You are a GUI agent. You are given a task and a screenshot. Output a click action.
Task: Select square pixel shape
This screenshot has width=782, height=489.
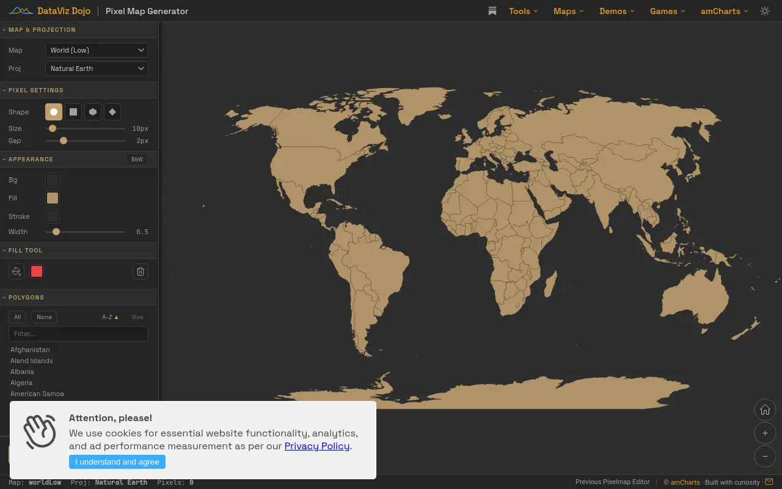(73, 112)
